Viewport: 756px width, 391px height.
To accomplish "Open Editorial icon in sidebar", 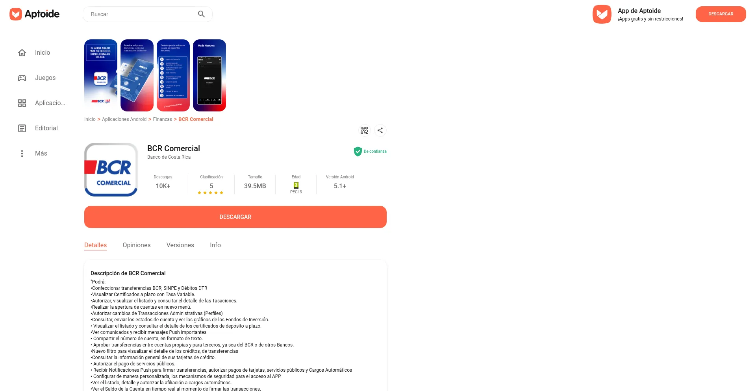I will [22, 128].
